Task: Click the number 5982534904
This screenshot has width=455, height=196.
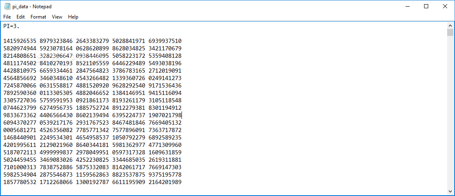Action: tap(20, 175)
